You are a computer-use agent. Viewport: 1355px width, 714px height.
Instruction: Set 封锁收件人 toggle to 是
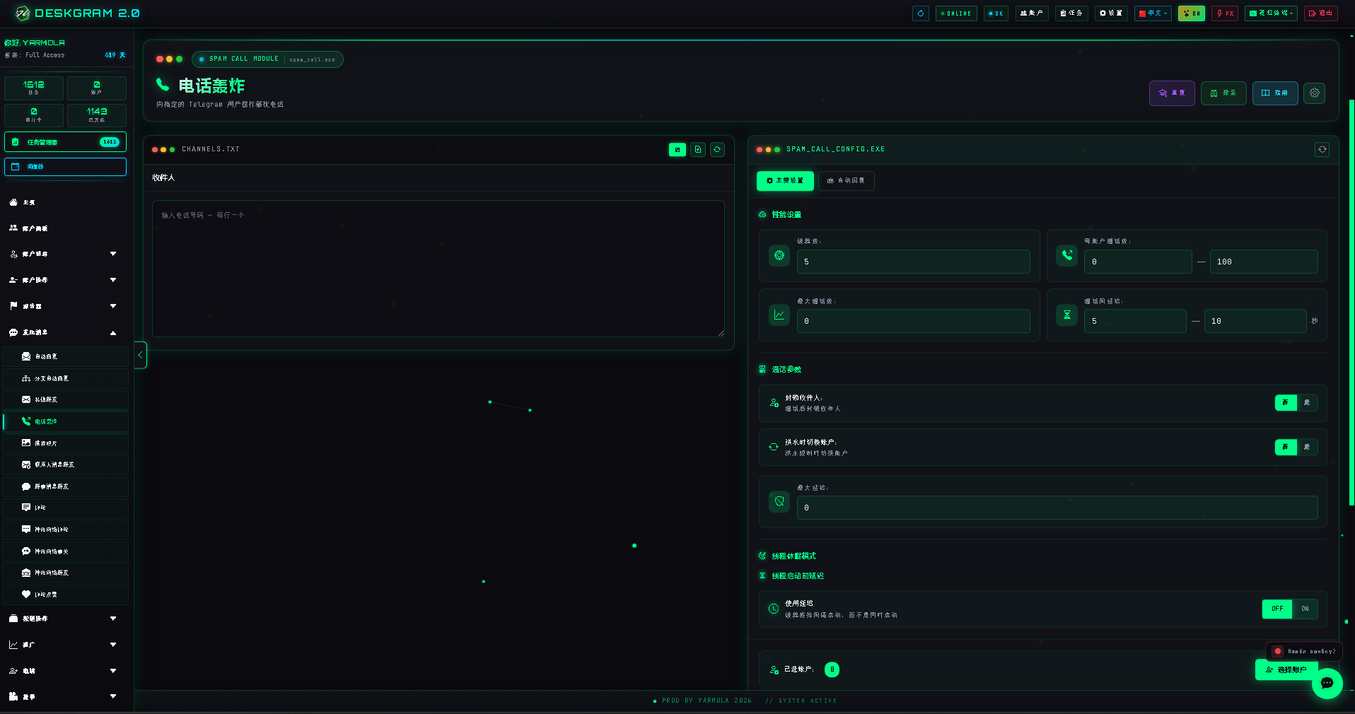[1307, 402]
